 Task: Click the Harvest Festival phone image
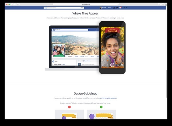[112, 48]
